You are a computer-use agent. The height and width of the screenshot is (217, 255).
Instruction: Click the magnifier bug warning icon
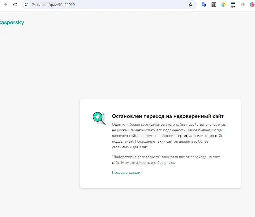pyautogui.click(x=99, y=118)
